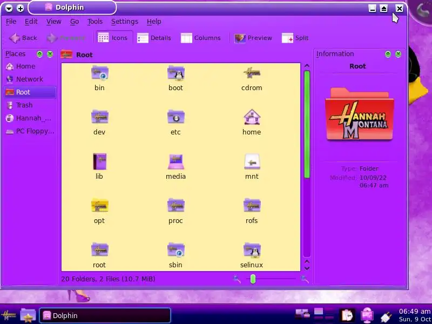This screenshot has height=324, width=432.
Task: Toggle Split view
Action: 295,38
